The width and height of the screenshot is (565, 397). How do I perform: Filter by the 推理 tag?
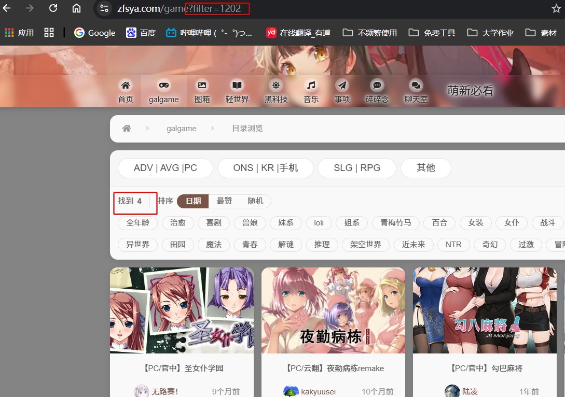(322, 245)
